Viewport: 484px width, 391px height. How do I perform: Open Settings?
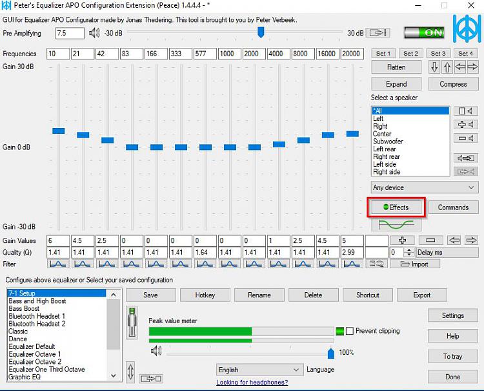453,315
